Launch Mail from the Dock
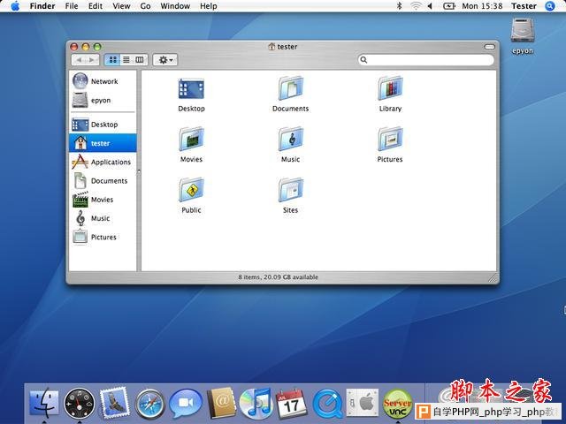Screen dimensions: 566x424 [115, 403]
